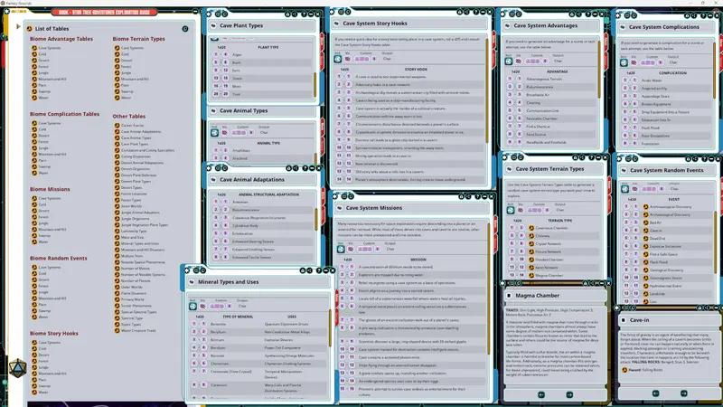Go to next page in Magma Chamber window
This screenshot has height=407, width=723.
(569, 394)
